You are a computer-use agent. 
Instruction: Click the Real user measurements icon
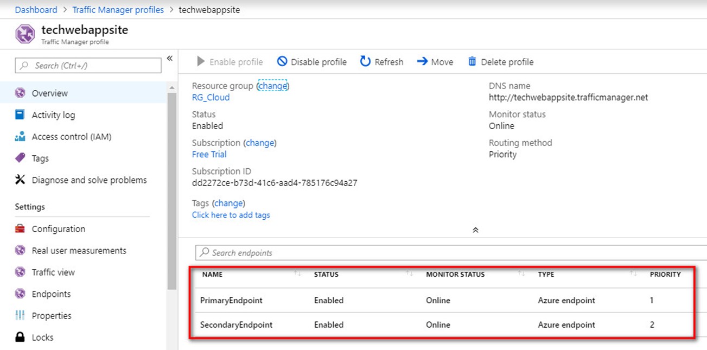click(20, 250)
